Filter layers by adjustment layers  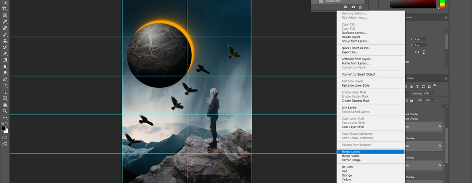point(411,87)
